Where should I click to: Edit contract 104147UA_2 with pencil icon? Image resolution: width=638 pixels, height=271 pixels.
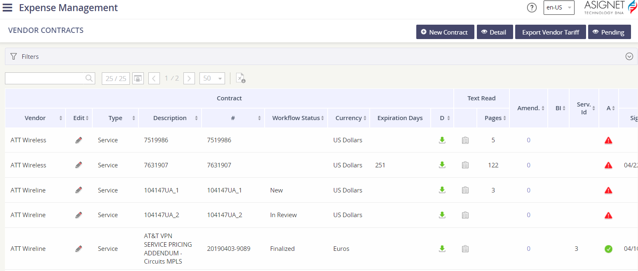click(79, 215)
